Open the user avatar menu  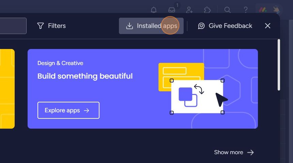pyautogui.click(x=276, y=10)
